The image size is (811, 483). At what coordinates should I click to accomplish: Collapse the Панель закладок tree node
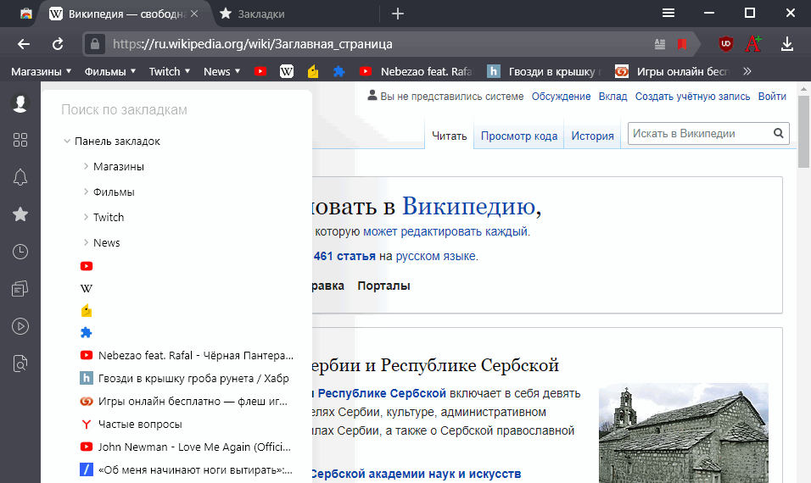[x=67, y=142]
